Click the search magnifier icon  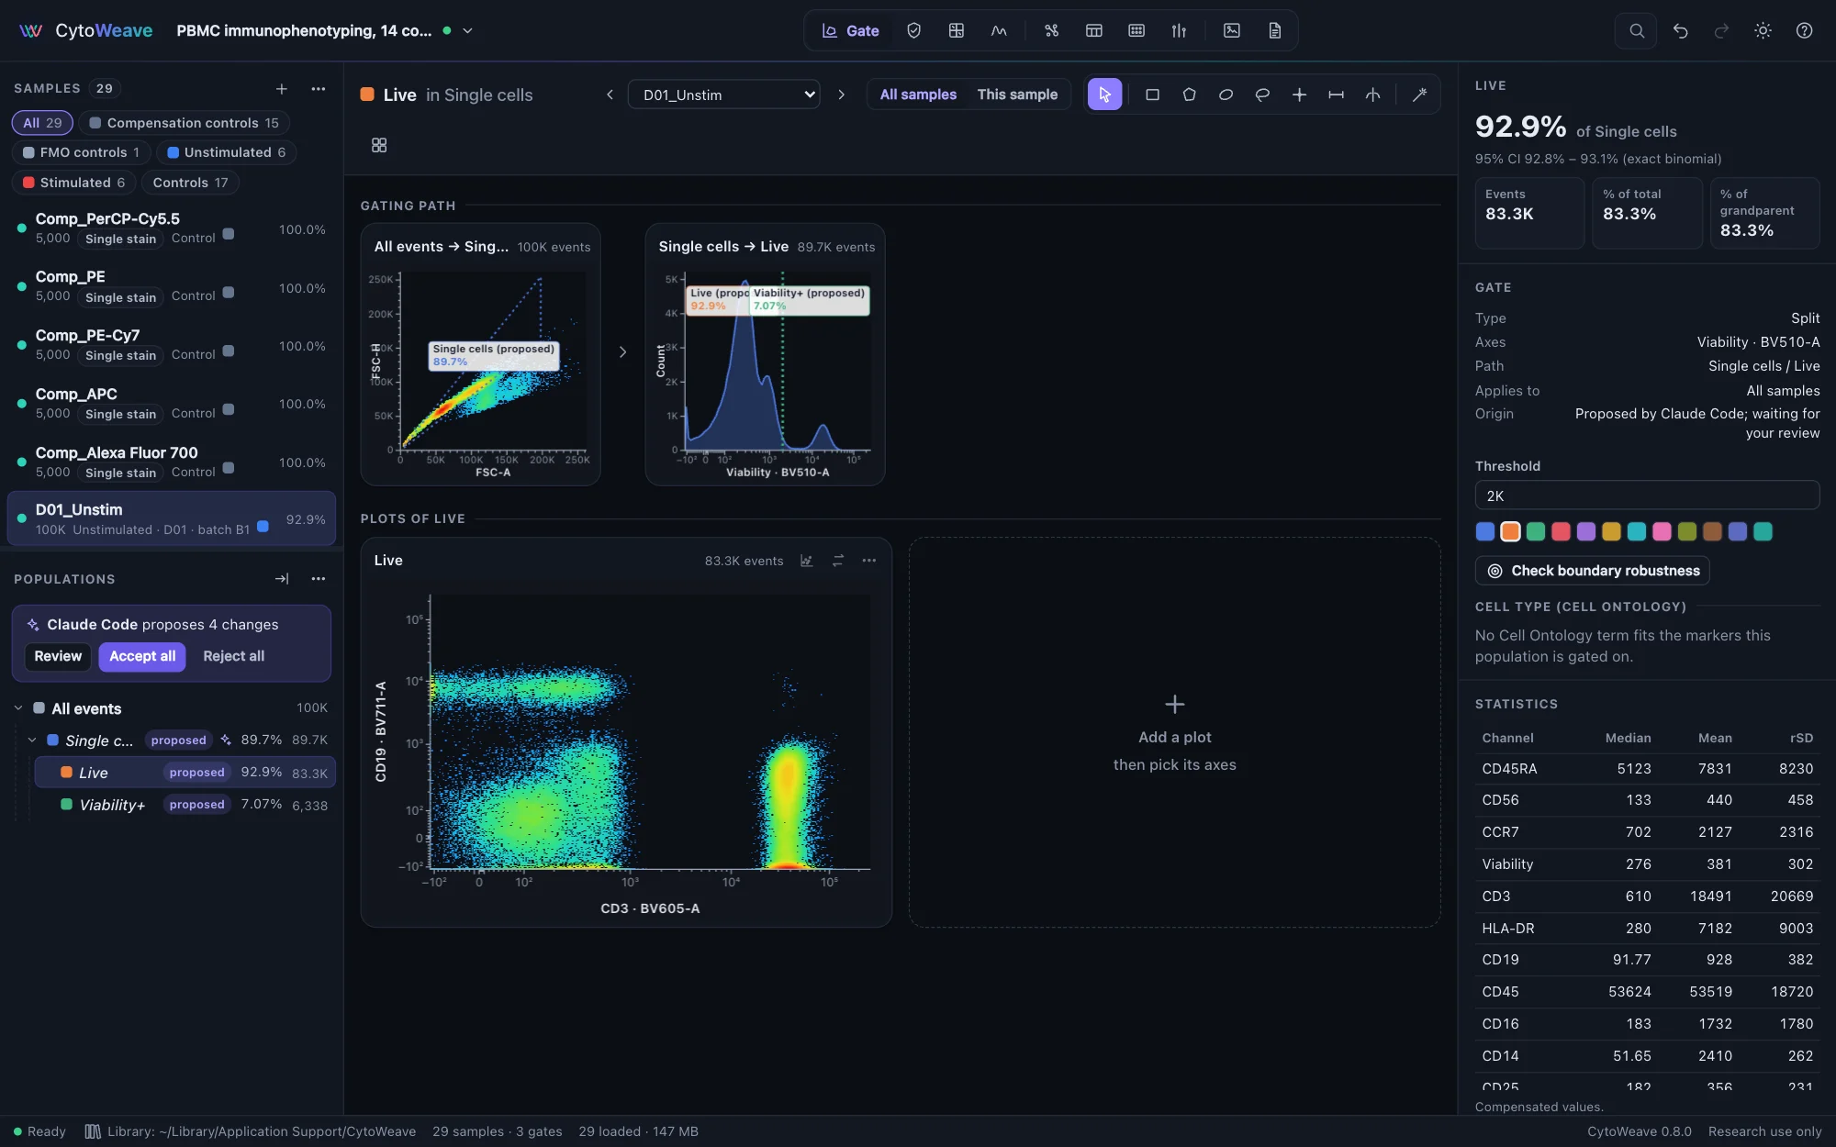pos(1636,30)
